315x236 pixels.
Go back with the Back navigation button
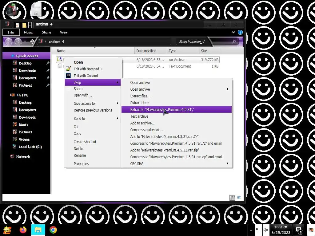tap(9, 41)
